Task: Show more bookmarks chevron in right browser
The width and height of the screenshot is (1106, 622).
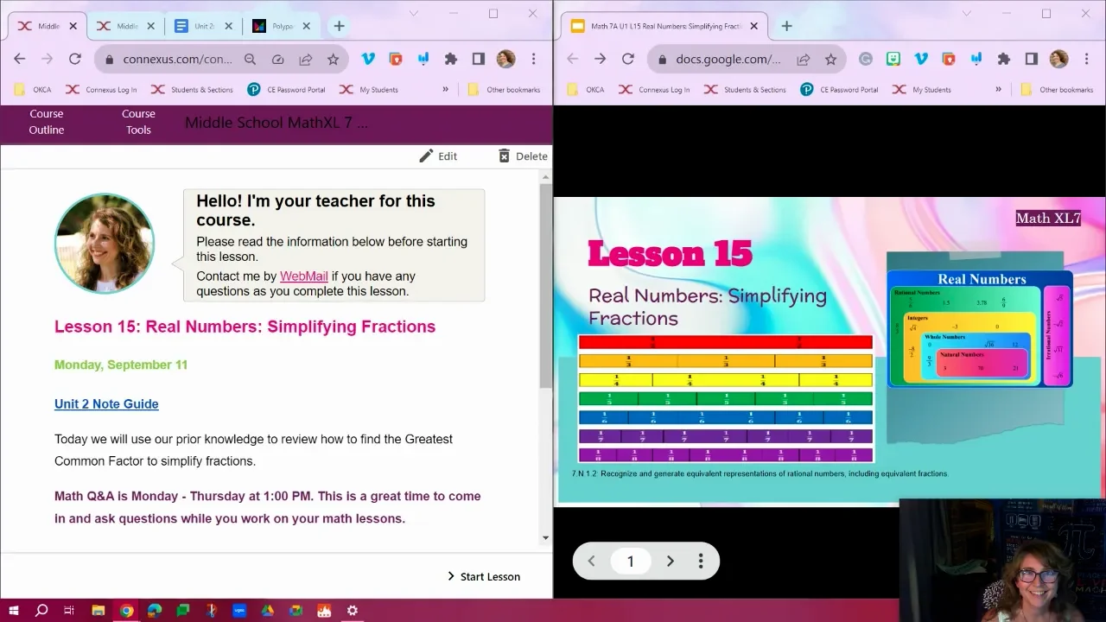Action: point(998,89)
